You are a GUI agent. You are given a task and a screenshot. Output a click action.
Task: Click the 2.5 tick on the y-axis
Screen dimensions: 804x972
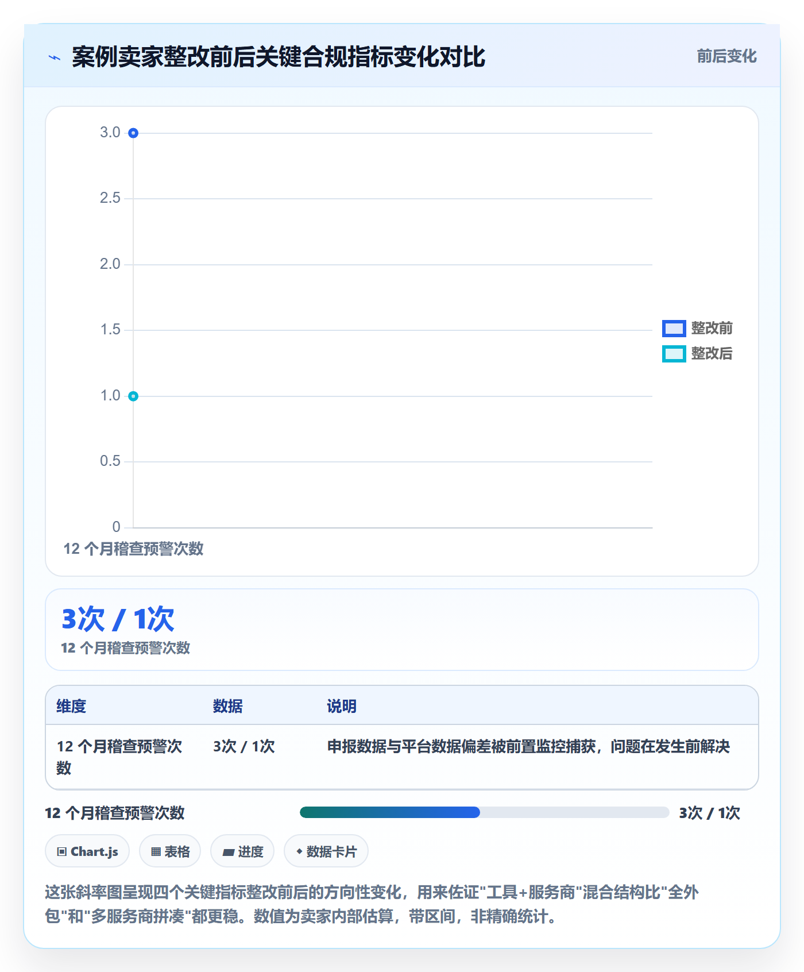(x=110, y=198)
